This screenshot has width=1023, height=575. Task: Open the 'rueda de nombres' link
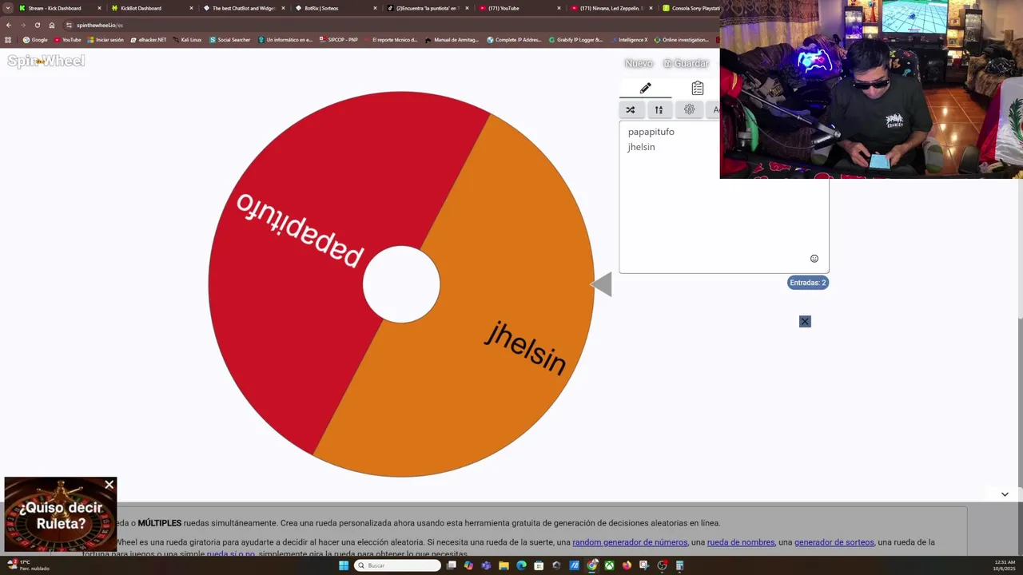coord(741,542)
